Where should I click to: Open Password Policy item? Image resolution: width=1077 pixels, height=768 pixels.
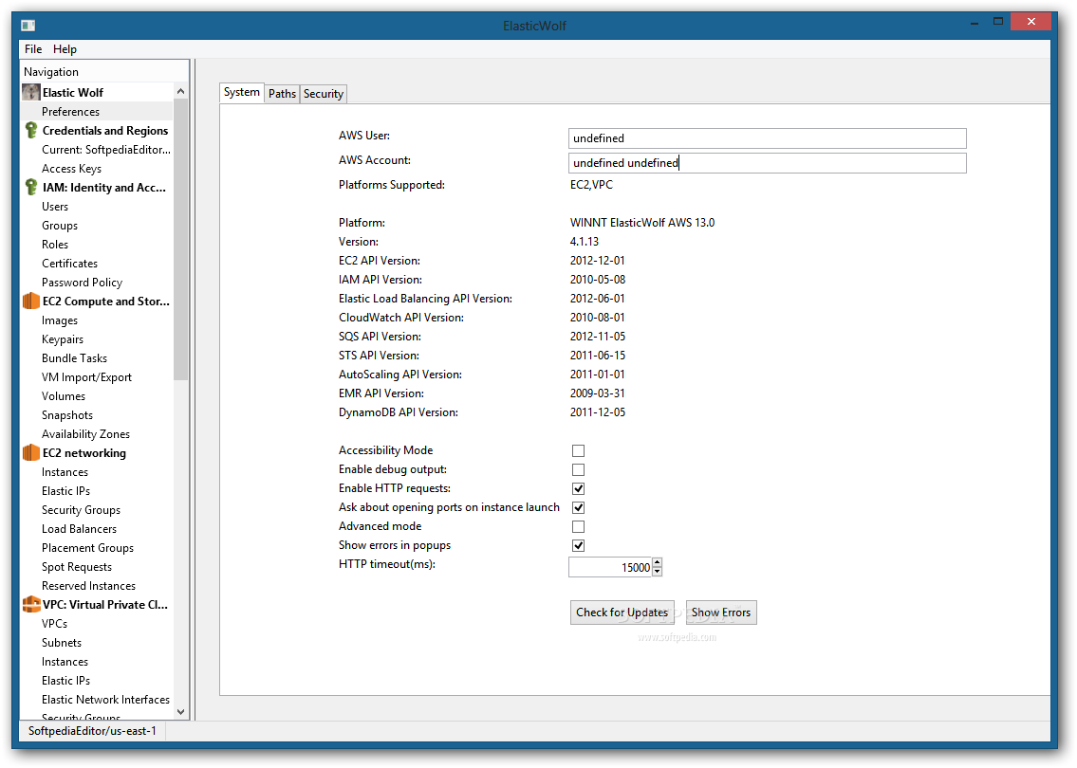pyautogui.click(x=82, y=283)
